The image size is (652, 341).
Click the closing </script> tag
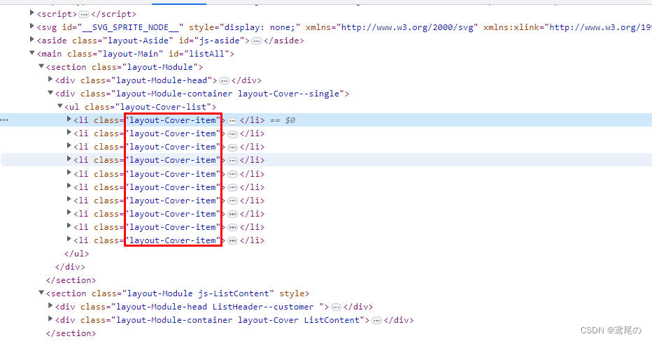(x=114, y=14)
